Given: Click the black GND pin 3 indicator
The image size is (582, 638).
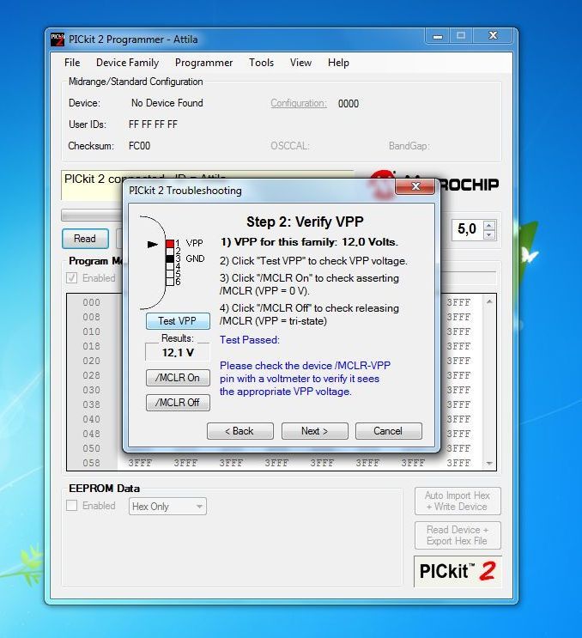Looking at the screenshot, I should (170, 258).
